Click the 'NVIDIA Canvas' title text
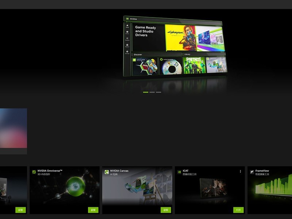This screenshot has width=292, height=219. point(119,170)
